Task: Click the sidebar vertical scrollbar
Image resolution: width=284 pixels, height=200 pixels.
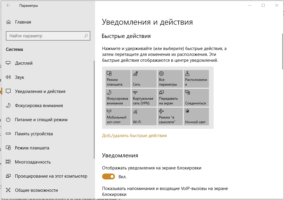Action: click(x=94, y=109)
